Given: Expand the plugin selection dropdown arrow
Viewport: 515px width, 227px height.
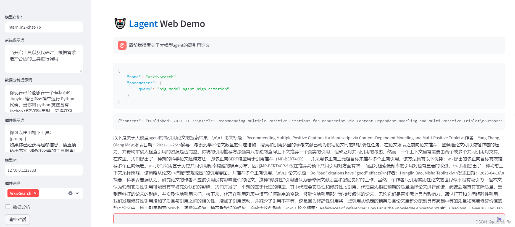Looking at the screenshot, I should pyautogui.click(x=77, y=193).
